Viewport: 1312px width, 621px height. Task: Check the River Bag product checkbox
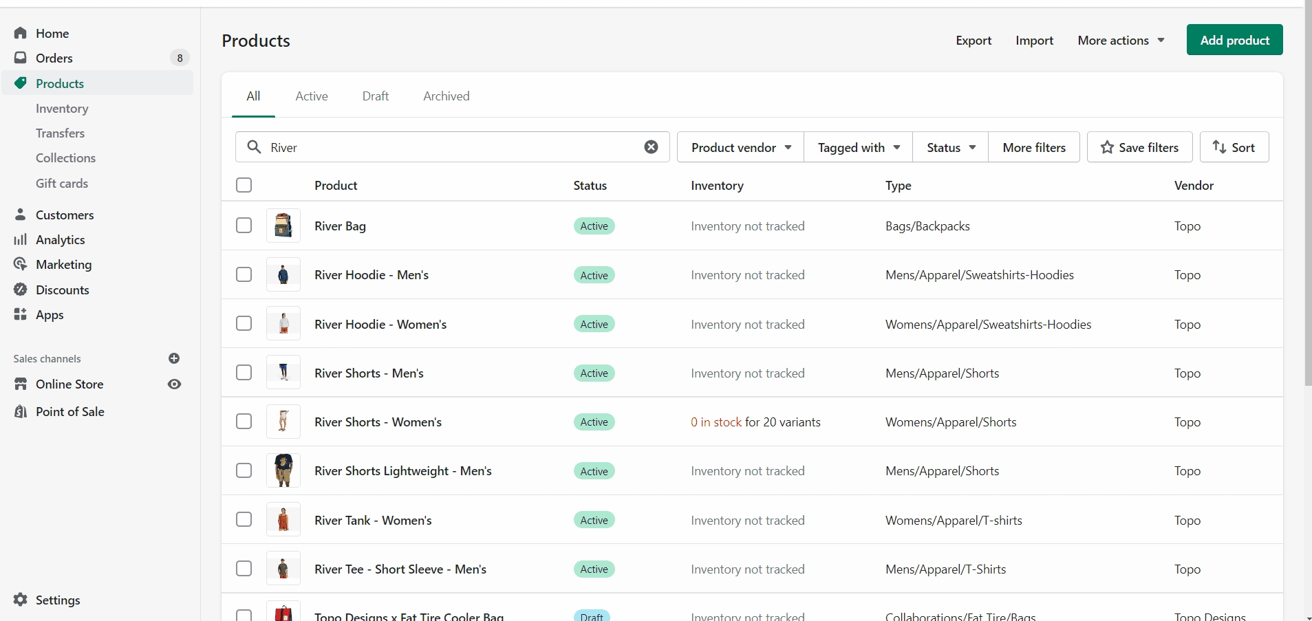pyautogui.click(x=244, y=226)
